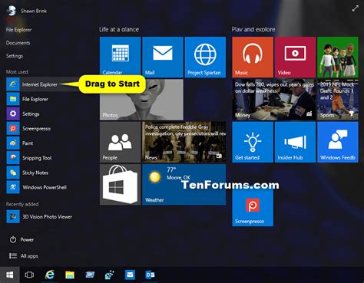364x283 pixels.
Task: Open the Photos tile with alien image
Action: (141, 100)
